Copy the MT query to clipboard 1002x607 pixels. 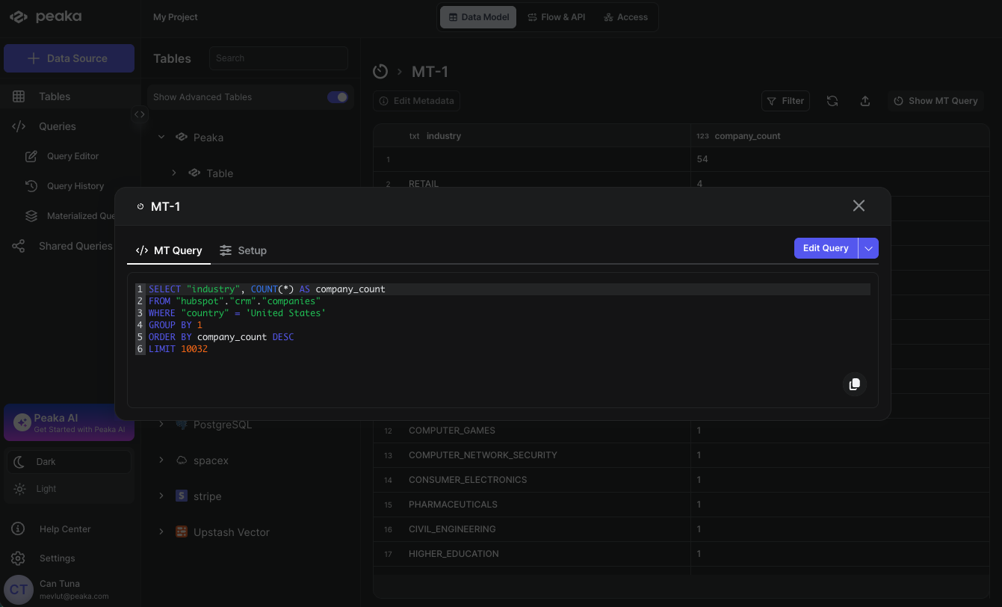click(855, 383)
